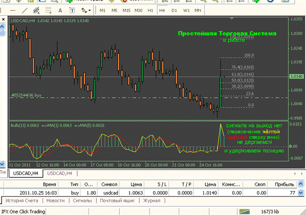Click the chart shift triangle marker
The image size is (306, 215).
tap(232, 19)
